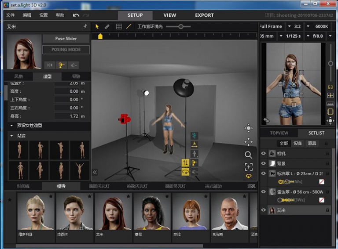Collapse left panel with double chevron

95,172
